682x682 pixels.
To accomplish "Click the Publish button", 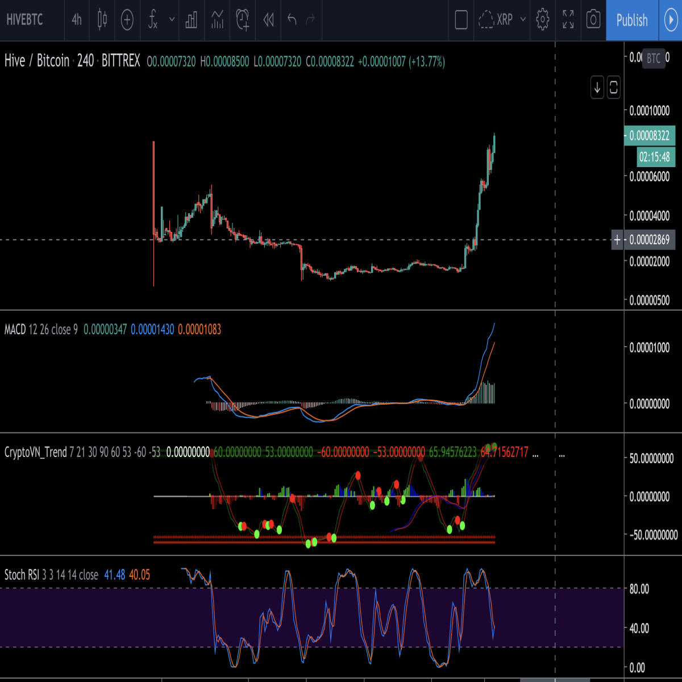I will pos(632,20).
